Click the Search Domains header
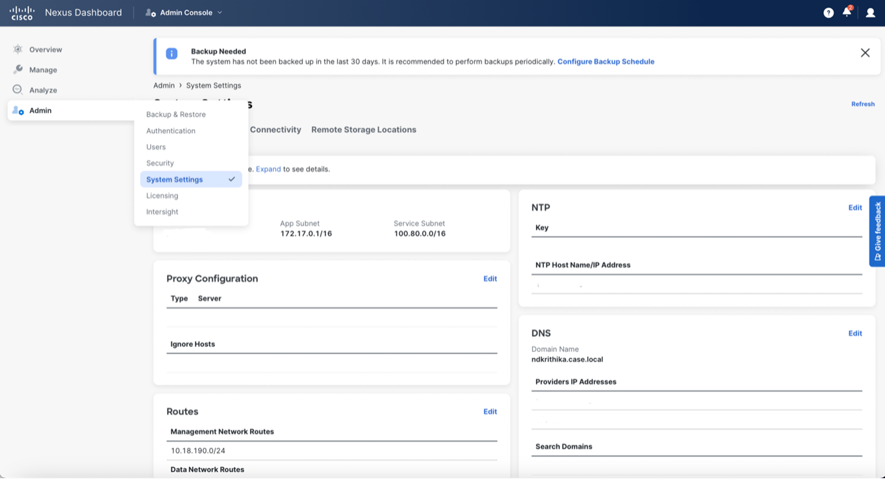The height and width of the screenshot is (480, 885). [564, 447]
